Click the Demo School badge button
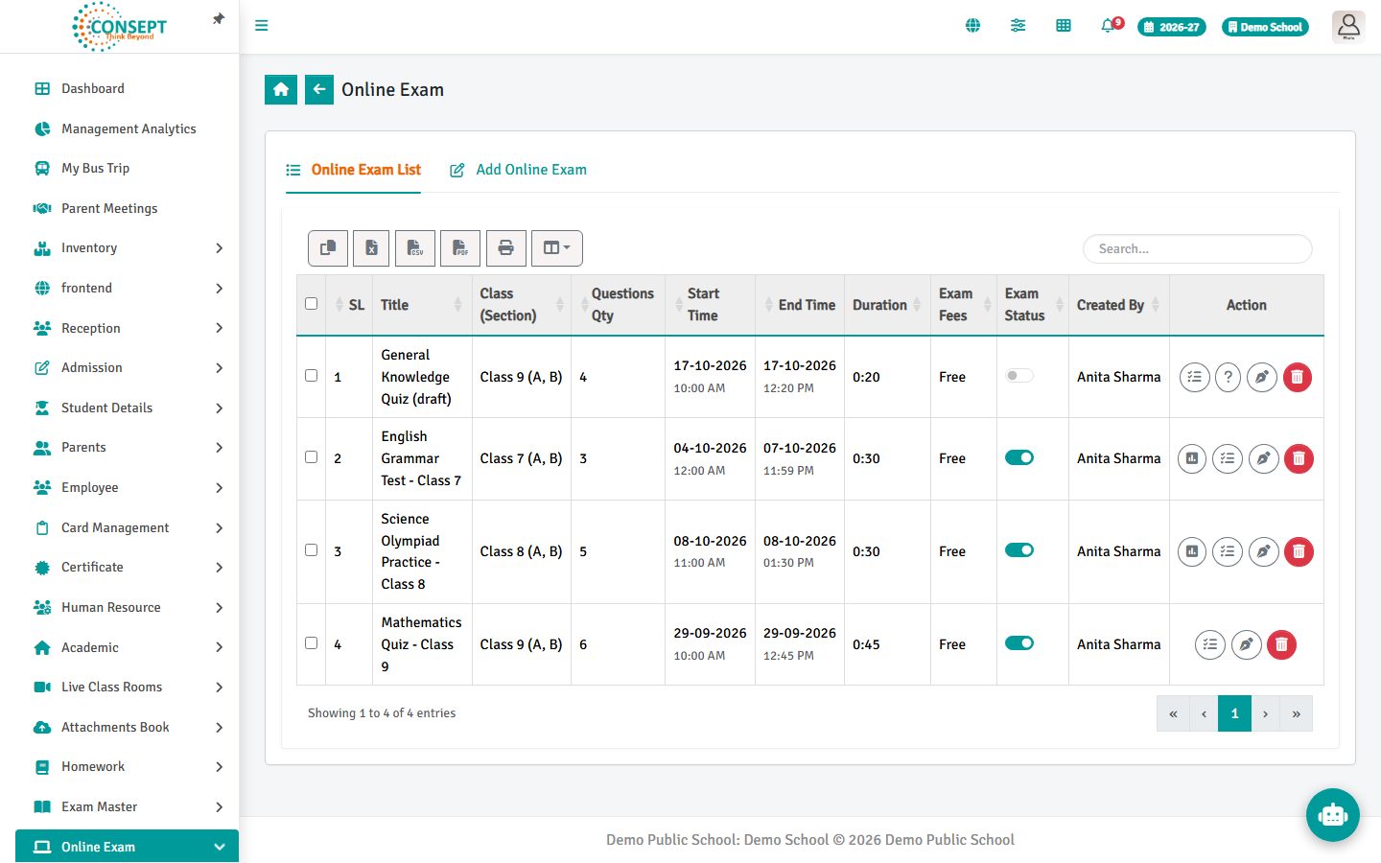Image resolution: width=1381 pixels, height=863 pixels. 1265,27
